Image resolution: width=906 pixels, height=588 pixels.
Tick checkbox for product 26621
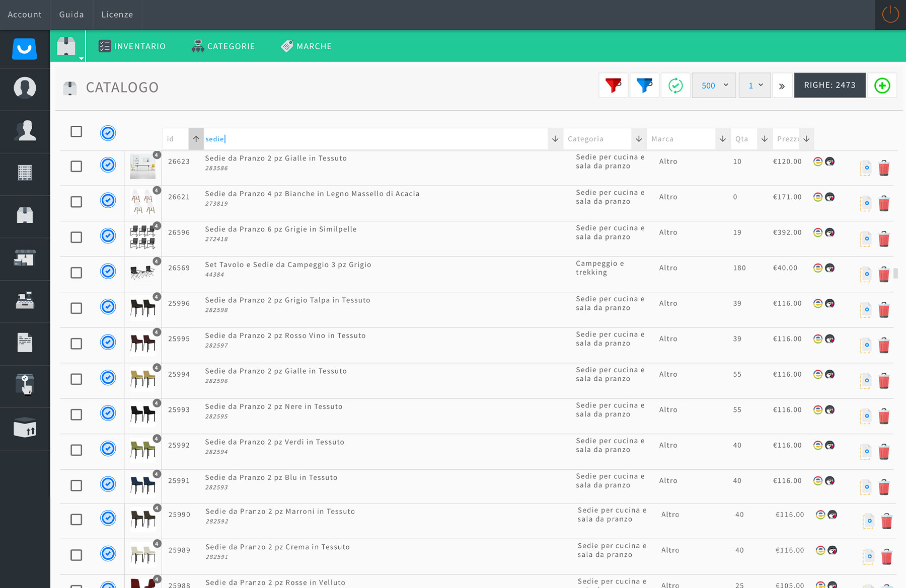tap(76, 202)
